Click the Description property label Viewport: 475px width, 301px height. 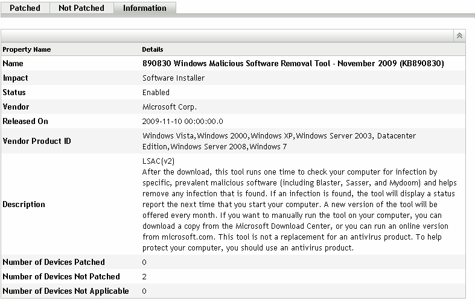pos(24,204)
